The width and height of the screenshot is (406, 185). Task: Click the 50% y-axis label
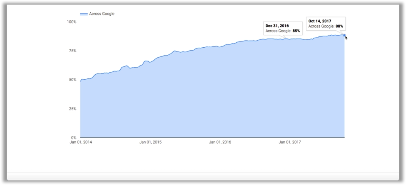coord(72,80)
